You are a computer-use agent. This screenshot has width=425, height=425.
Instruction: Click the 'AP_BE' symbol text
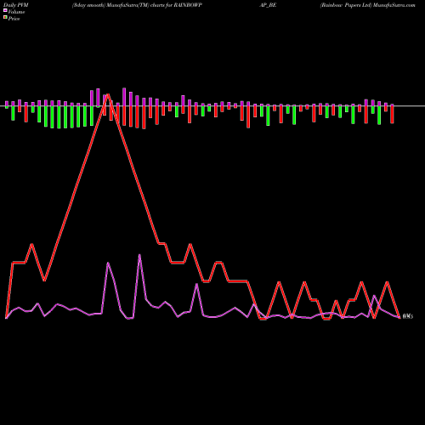pyautogui.click(x=268, y=5)
